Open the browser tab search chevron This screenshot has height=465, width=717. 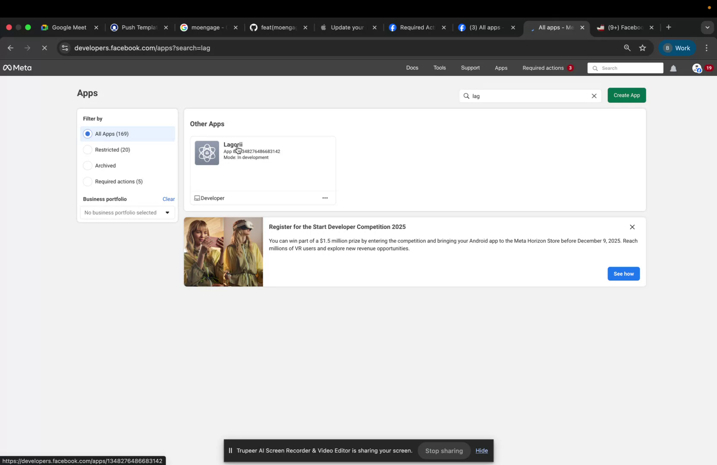pos(707,27)
